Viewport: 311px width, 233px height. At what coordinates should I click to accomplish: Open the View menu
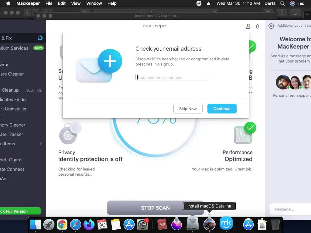coord(76,3)
